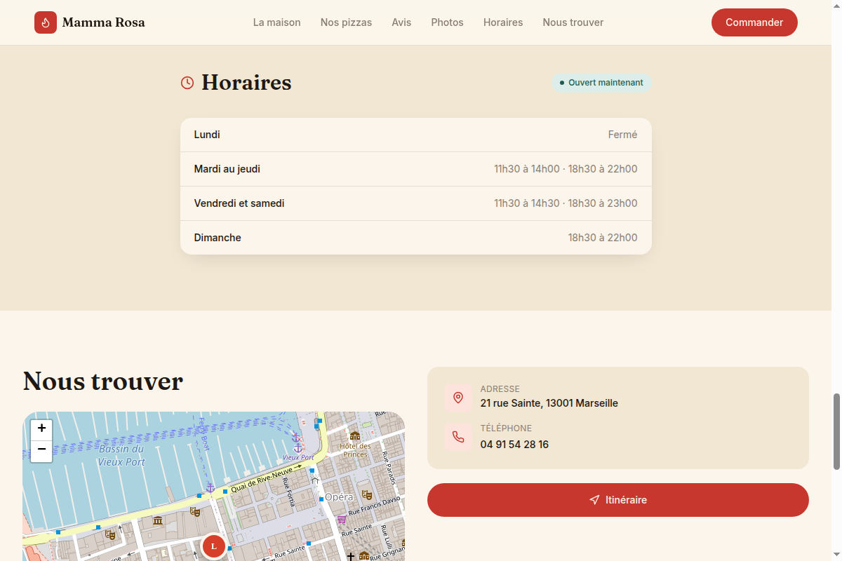Click the Mamma Rosa flame logo icon
842x561 pixels.
pos(46,22)
